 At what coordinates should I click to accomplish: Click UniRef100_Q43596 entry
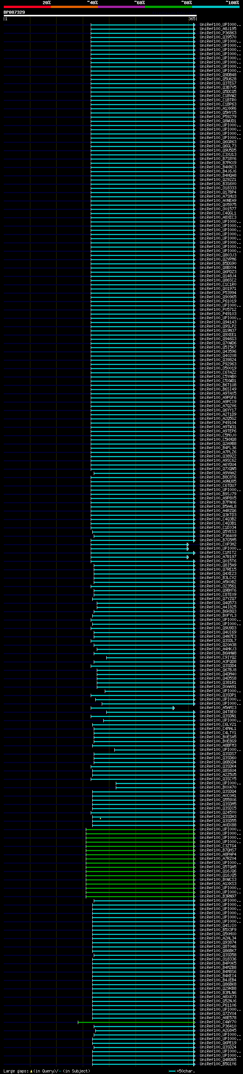(218, 352)
